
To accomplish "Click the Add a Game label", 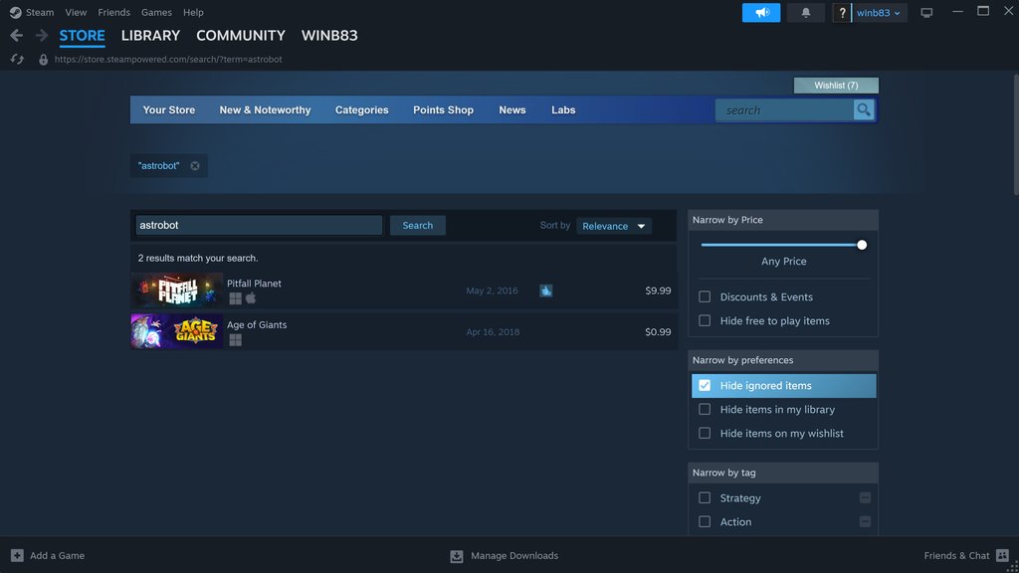I will pos(57,555).
